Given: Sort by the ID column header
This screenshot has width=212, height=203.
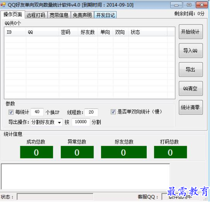Looking at the screenshot, I should [x=15, y=32].
